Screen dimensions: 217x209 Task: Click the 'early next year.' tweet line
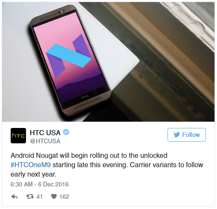[33, 174]
